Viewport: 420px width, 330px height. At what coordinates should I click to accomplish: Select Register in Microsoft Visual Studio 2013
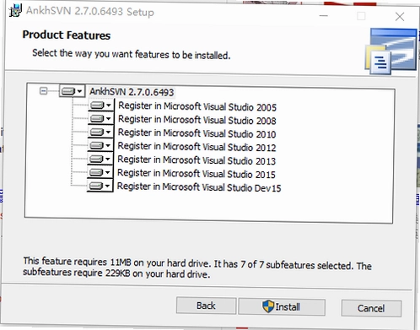coord(197,160)
